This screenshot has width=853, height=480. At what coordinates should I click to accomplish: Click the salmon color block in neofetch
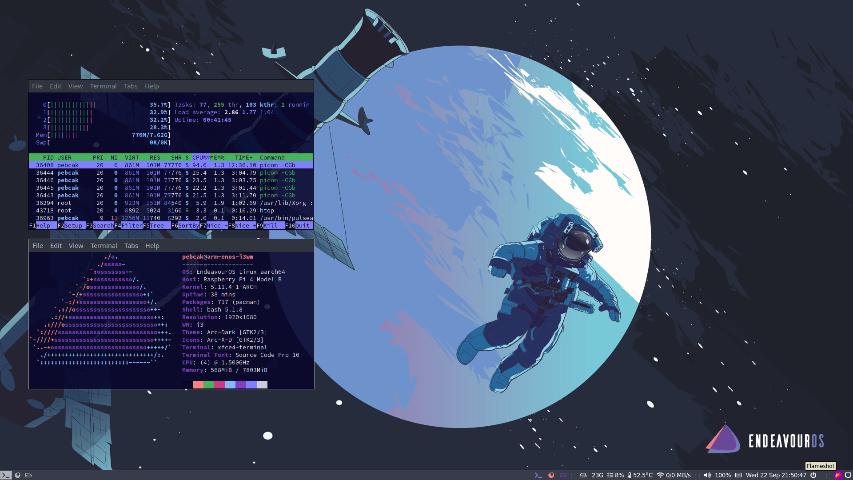point(198,385)
